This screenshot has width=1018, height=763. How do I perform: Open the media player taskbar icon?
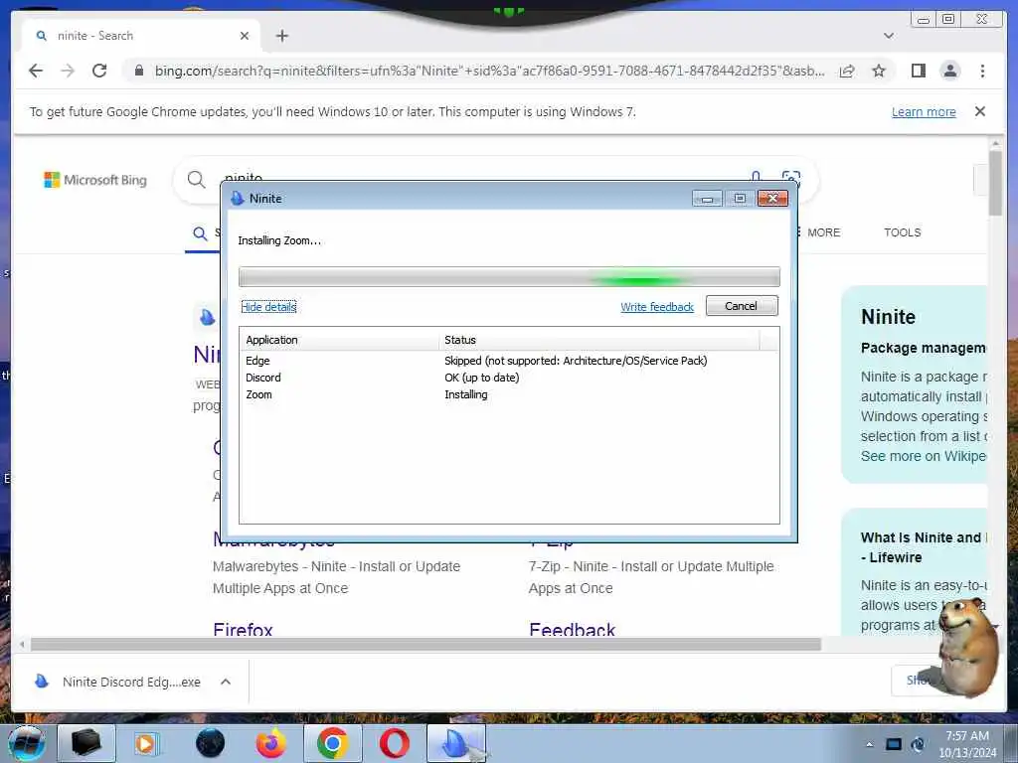pyautogui.click(x=147, y=743)
